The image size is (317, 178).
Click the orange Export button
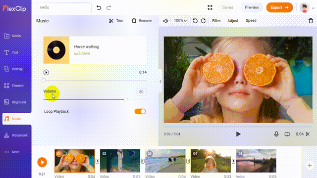tap(279, 7)
